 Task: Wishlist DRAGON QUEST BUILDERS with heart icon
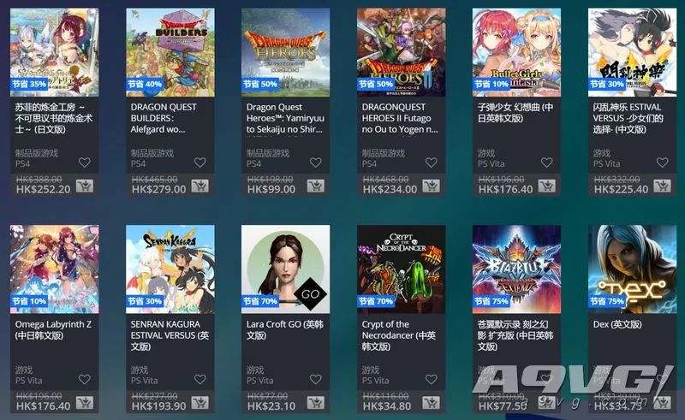coord(200,163)
